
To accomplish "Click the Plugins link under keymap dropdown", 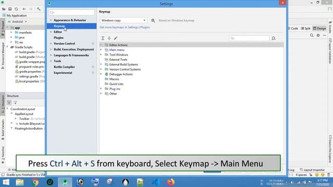I will (145, 28).
